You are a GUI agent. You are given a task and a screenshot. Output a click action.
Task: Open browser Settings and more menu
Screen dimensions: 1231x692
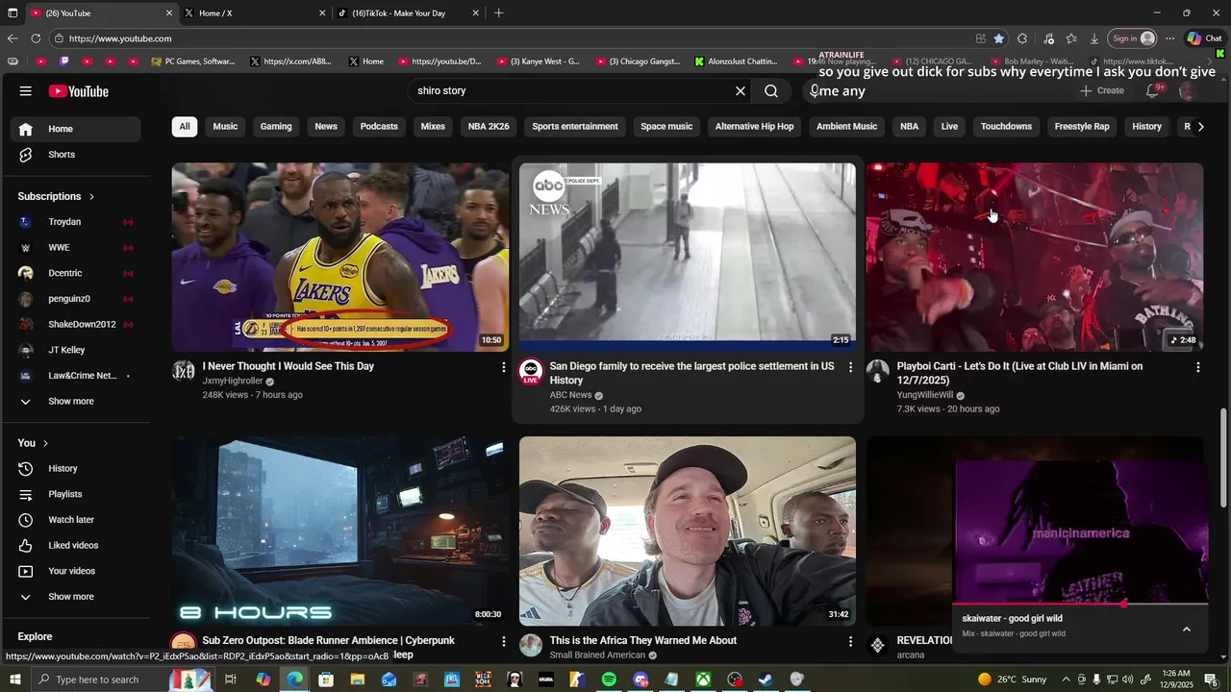[x=1169, y=38]
